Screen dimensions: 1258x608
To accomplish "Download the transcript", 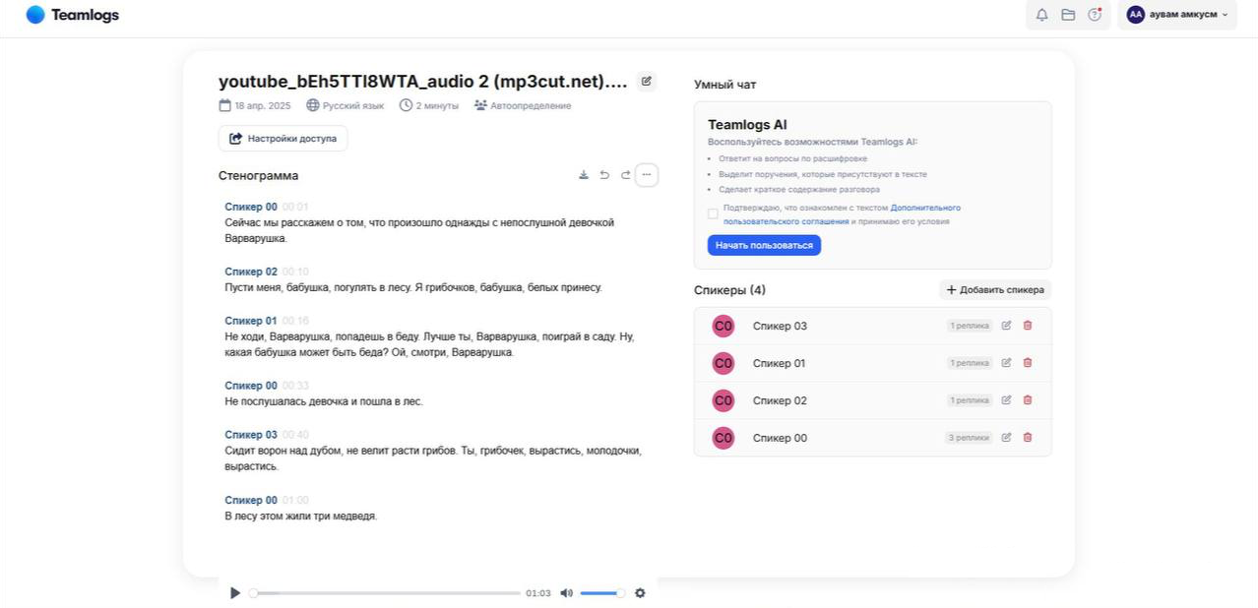I will coord(584,175).
